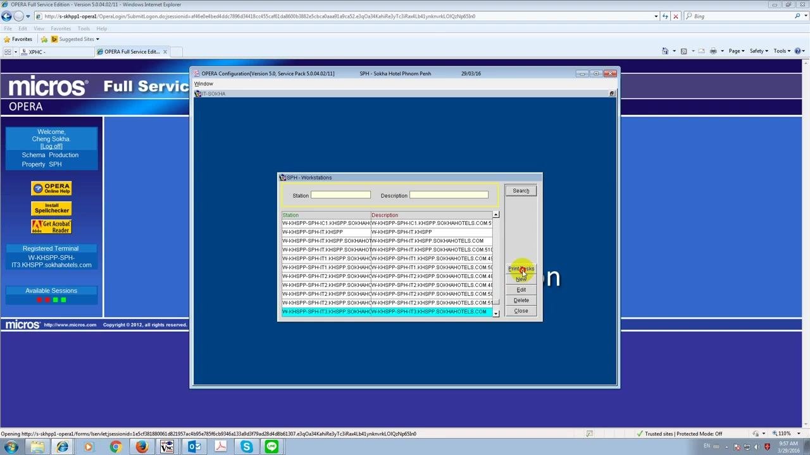Screen dimensions: 810x455
Task: Click the micros.com website link
Action: tap(70, 325)
